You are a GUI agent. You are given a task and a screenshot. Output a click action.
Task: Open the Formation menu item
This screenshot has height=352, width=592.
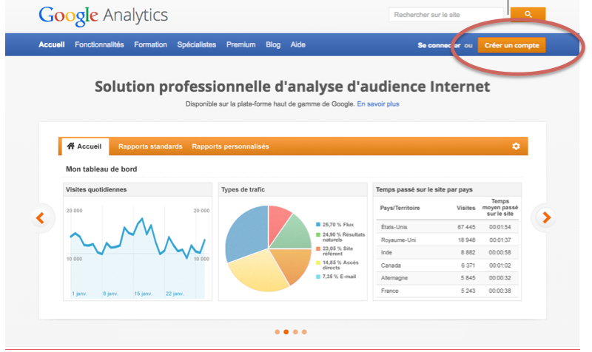tap(150, 44)
